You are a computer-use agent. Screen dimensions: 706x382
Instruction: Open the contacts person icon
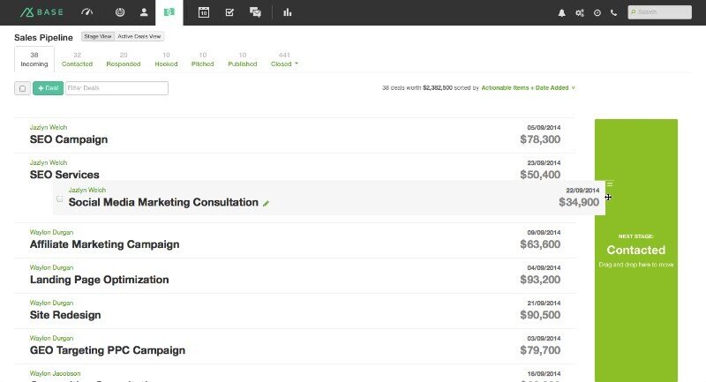tap(144, 12)
